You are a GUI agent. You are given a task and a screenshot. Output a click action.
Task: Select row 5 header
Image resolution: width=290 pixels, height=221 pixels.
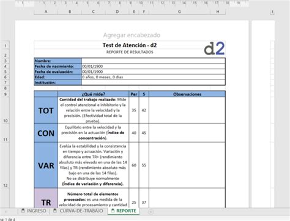(6, 72)
